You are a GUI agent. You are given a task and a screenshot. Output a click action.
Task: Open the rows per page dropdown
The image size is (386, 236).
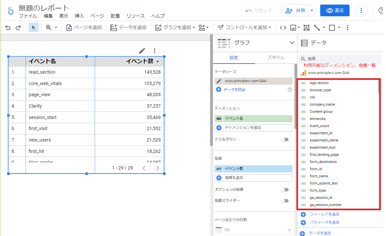click(x=253, y=230)
